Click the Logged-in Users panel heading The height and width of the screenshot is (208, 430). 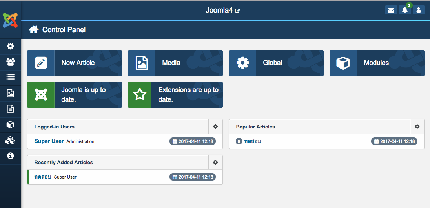[x=54, y=127]
